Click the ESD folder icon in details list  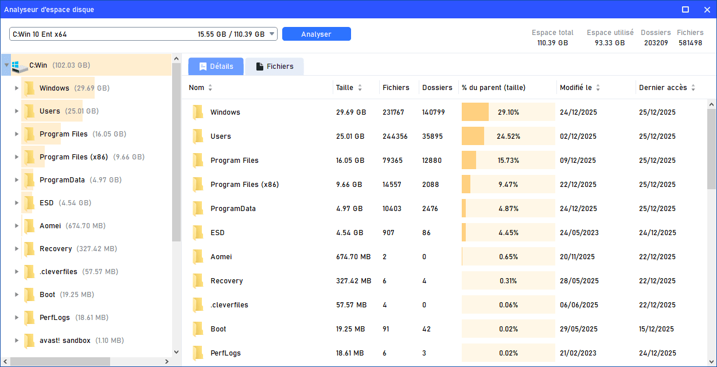point(198,233)
